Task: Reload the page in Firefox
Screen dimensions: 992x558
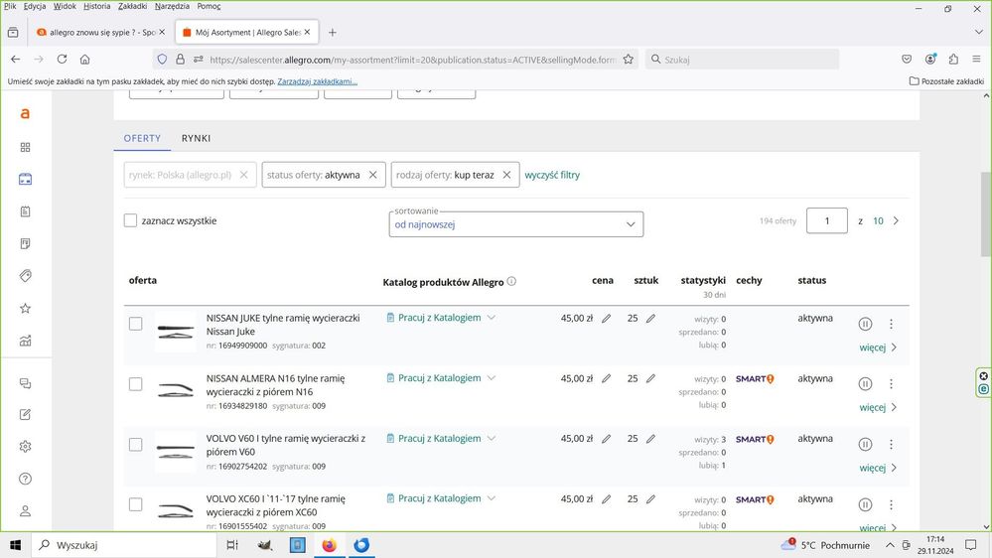Action: coord(62,59)
